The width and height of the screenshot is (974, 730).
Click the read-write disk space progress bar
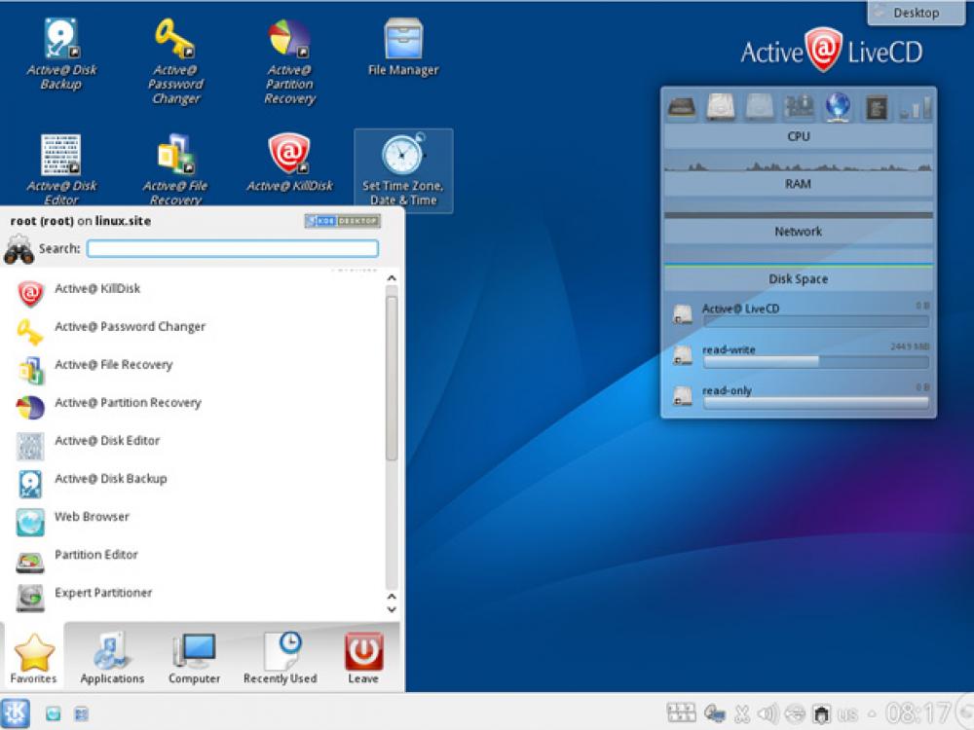coord(815,362)
